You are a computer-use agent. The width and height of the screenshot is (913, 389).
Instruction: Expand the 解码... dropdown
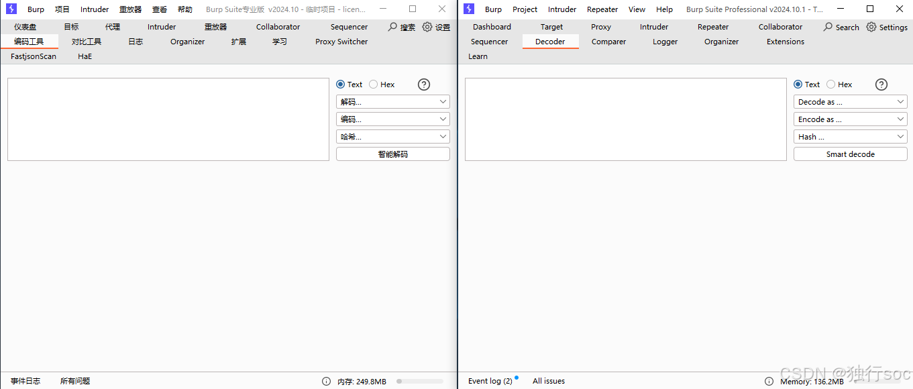click(393, 102)
